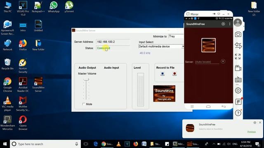Click the Windows Start button
This screenshot has height=148, width=264.
(5, 144)
